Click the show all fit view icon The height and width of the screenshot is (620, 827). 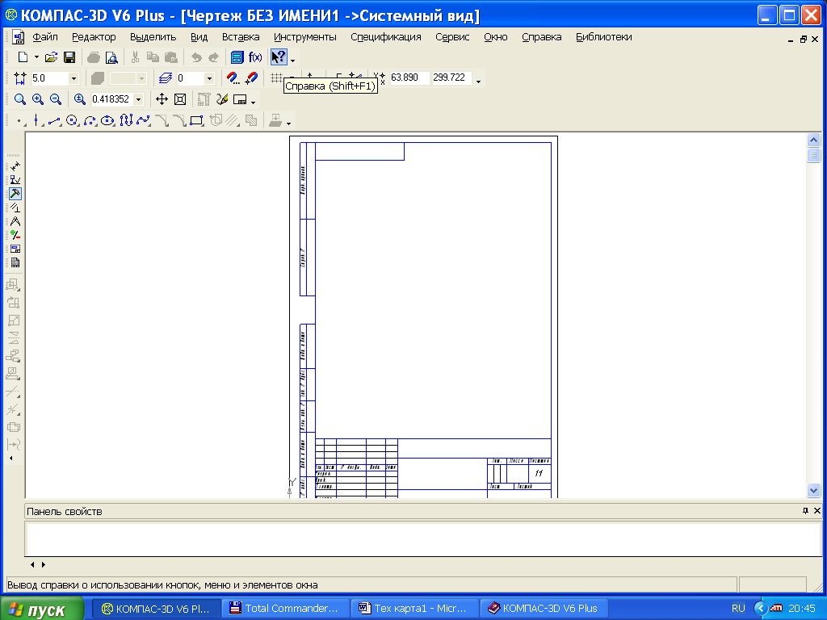coord(180,99)
